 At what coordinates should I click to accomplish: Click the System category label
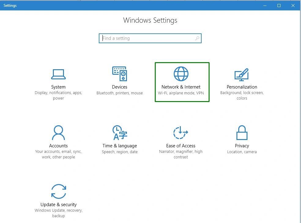58,87
